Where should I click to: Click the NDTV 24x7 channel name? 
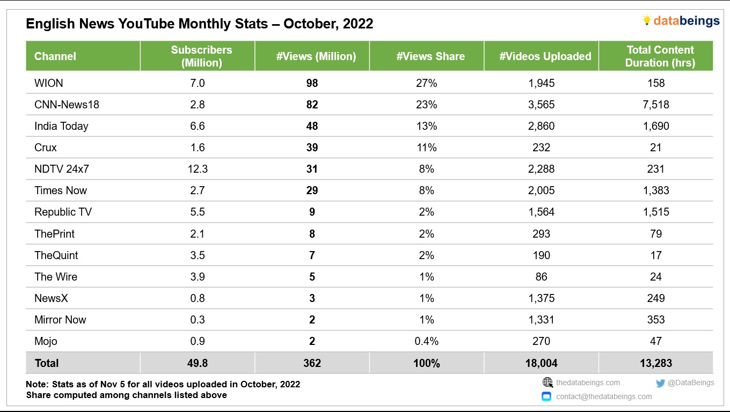click(x=62, y=169)
